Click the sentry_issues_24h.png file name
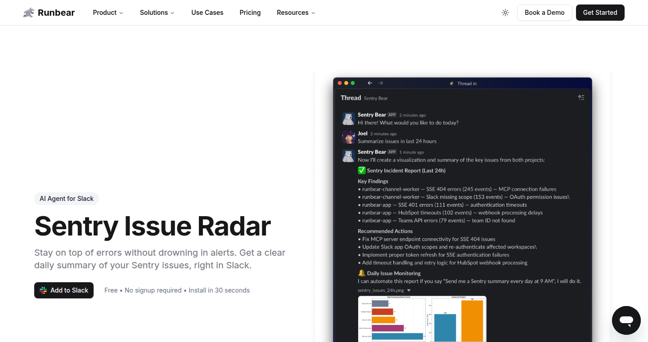The image size is (648, 342). [x=381, y=290]
